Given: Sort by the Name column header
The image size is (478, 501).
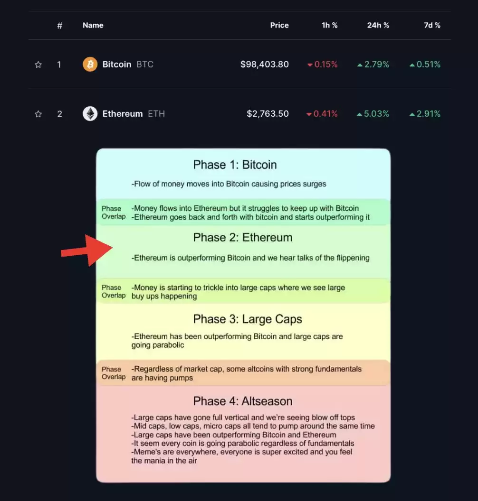Looking at the screenshot, I should coord(93,25).
